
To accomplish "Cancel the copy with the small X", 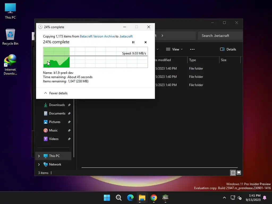I will tap(145, 42).
